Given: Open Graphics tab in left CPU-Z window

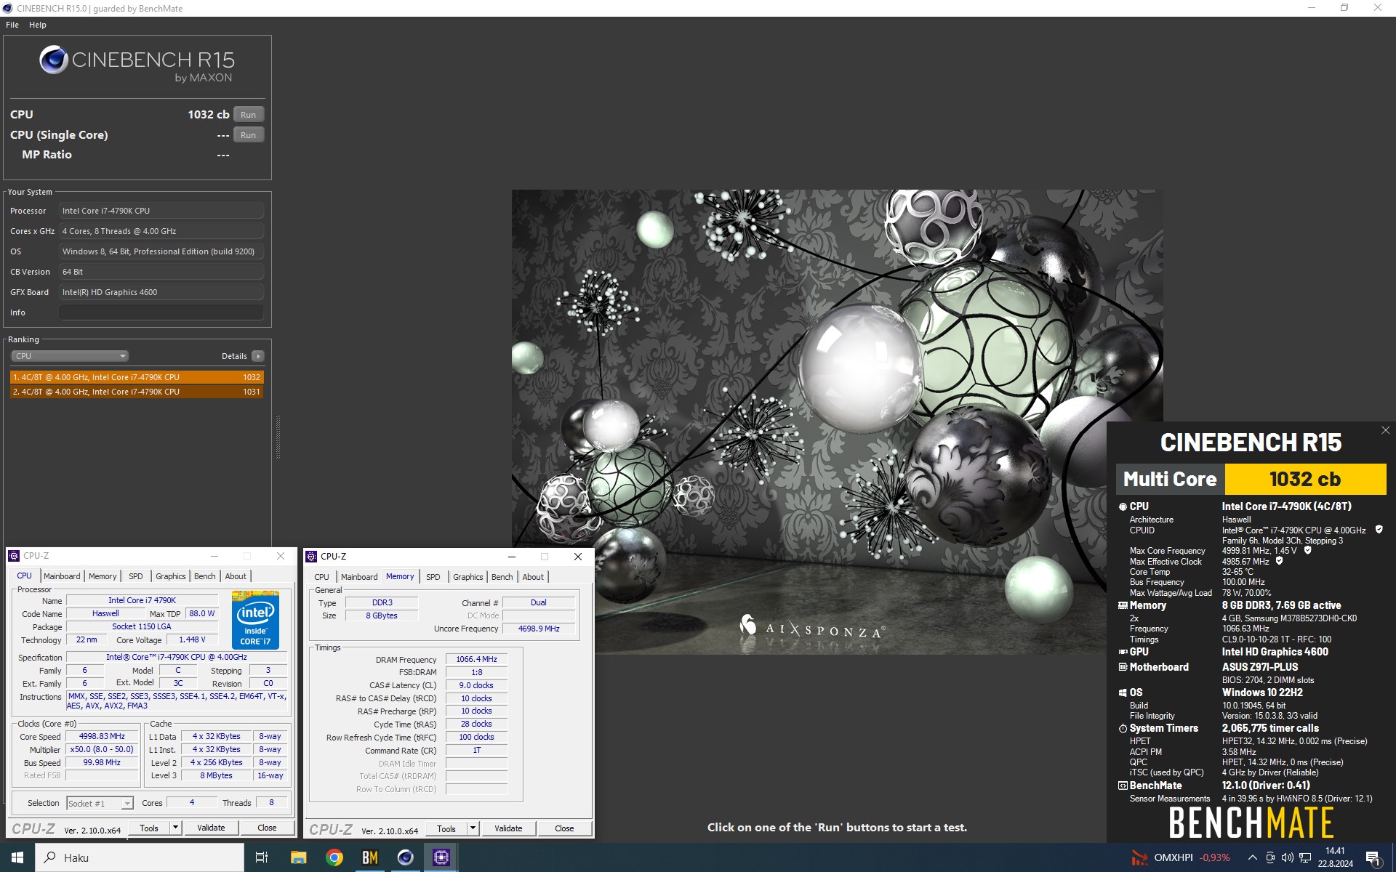Looking at the screenshot, I should coord(171,576).
